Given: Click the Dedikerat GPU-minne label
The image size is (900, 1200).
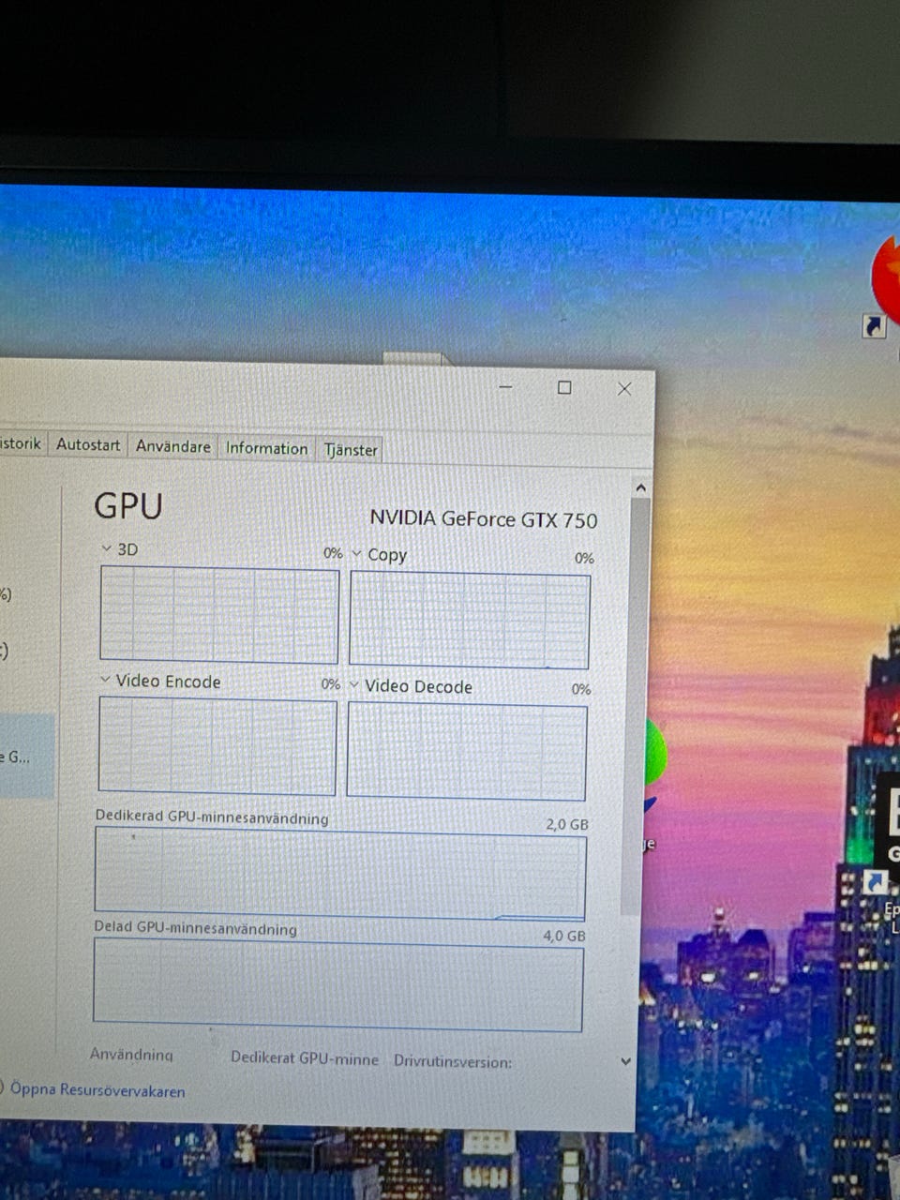Looking at the screenshot, I should pos(305,1058).
